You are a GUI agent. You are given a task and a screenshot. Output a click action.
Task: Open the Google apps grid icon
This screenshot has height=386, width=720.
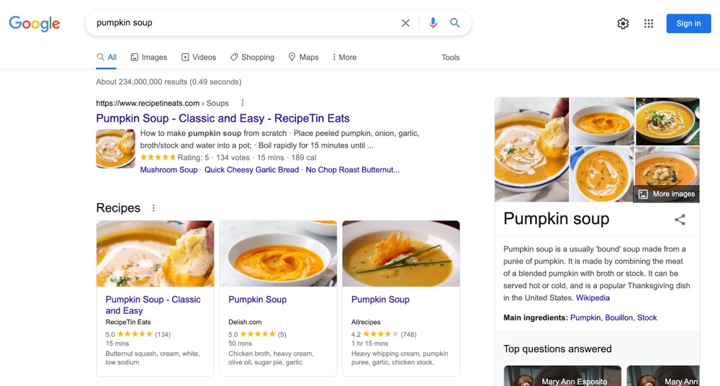click(x=649, y=24)
